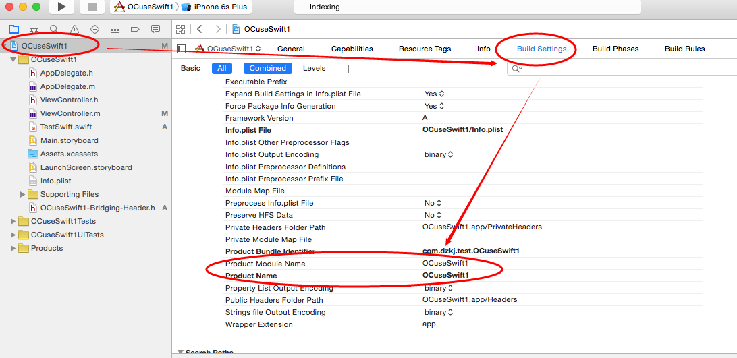
Task: Open Assets.xcassets catalog
Action: [x=69, y=154]
